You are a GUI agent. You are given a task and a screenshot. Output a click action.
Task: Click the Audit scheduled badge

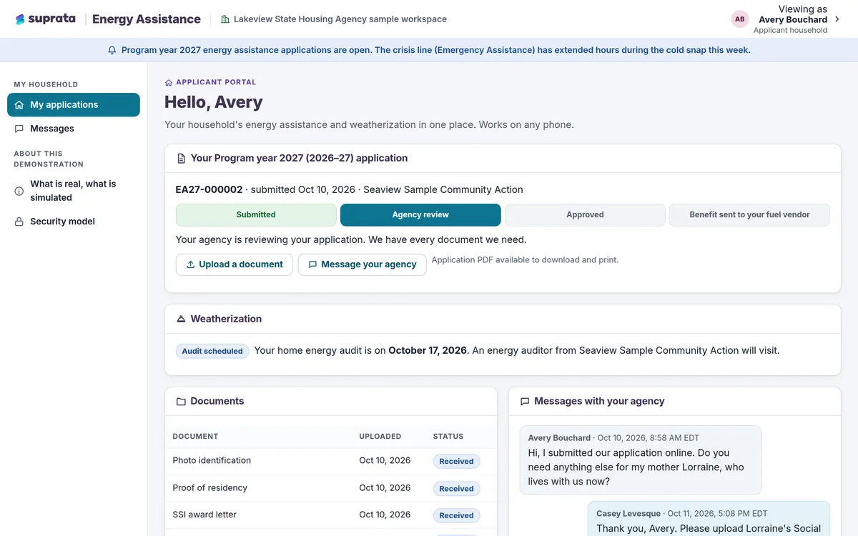(x=212, y=351)
